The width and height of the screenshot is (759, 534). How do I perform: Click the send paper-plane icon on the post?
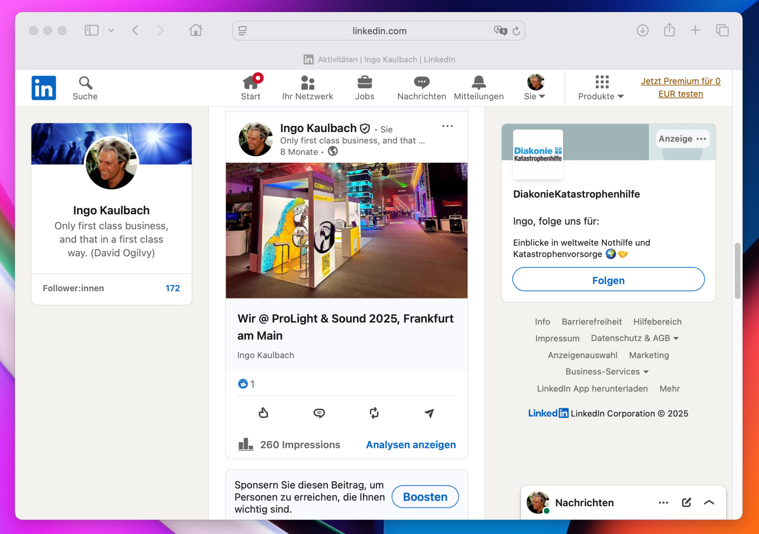tap(429, 413)
